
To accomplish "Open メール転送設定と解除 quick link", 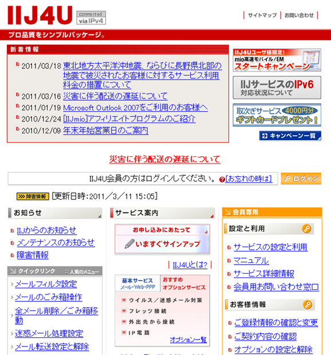I will (52, 346).
